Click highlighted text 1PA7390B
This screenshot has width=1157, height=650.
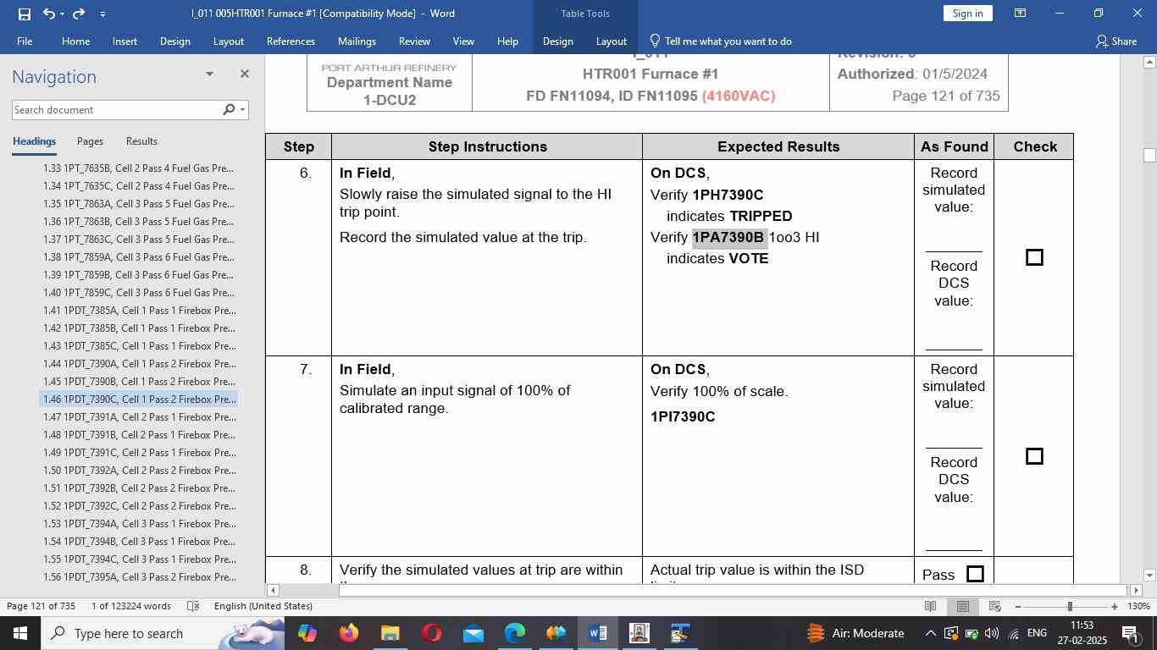(728, 237)
